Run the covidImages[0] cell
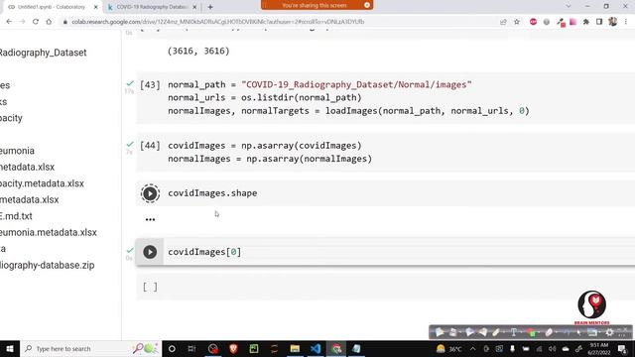Viewport: 635px width, 357px height. (x=150, y=252)
